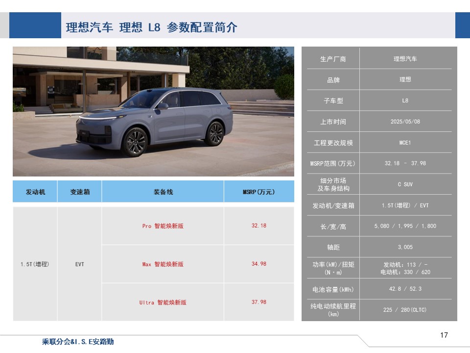Viewport: 470px width, 353px height.
Task: Click the footer text "乘联分会&I.S.E安路勤"
Action: 78,342
